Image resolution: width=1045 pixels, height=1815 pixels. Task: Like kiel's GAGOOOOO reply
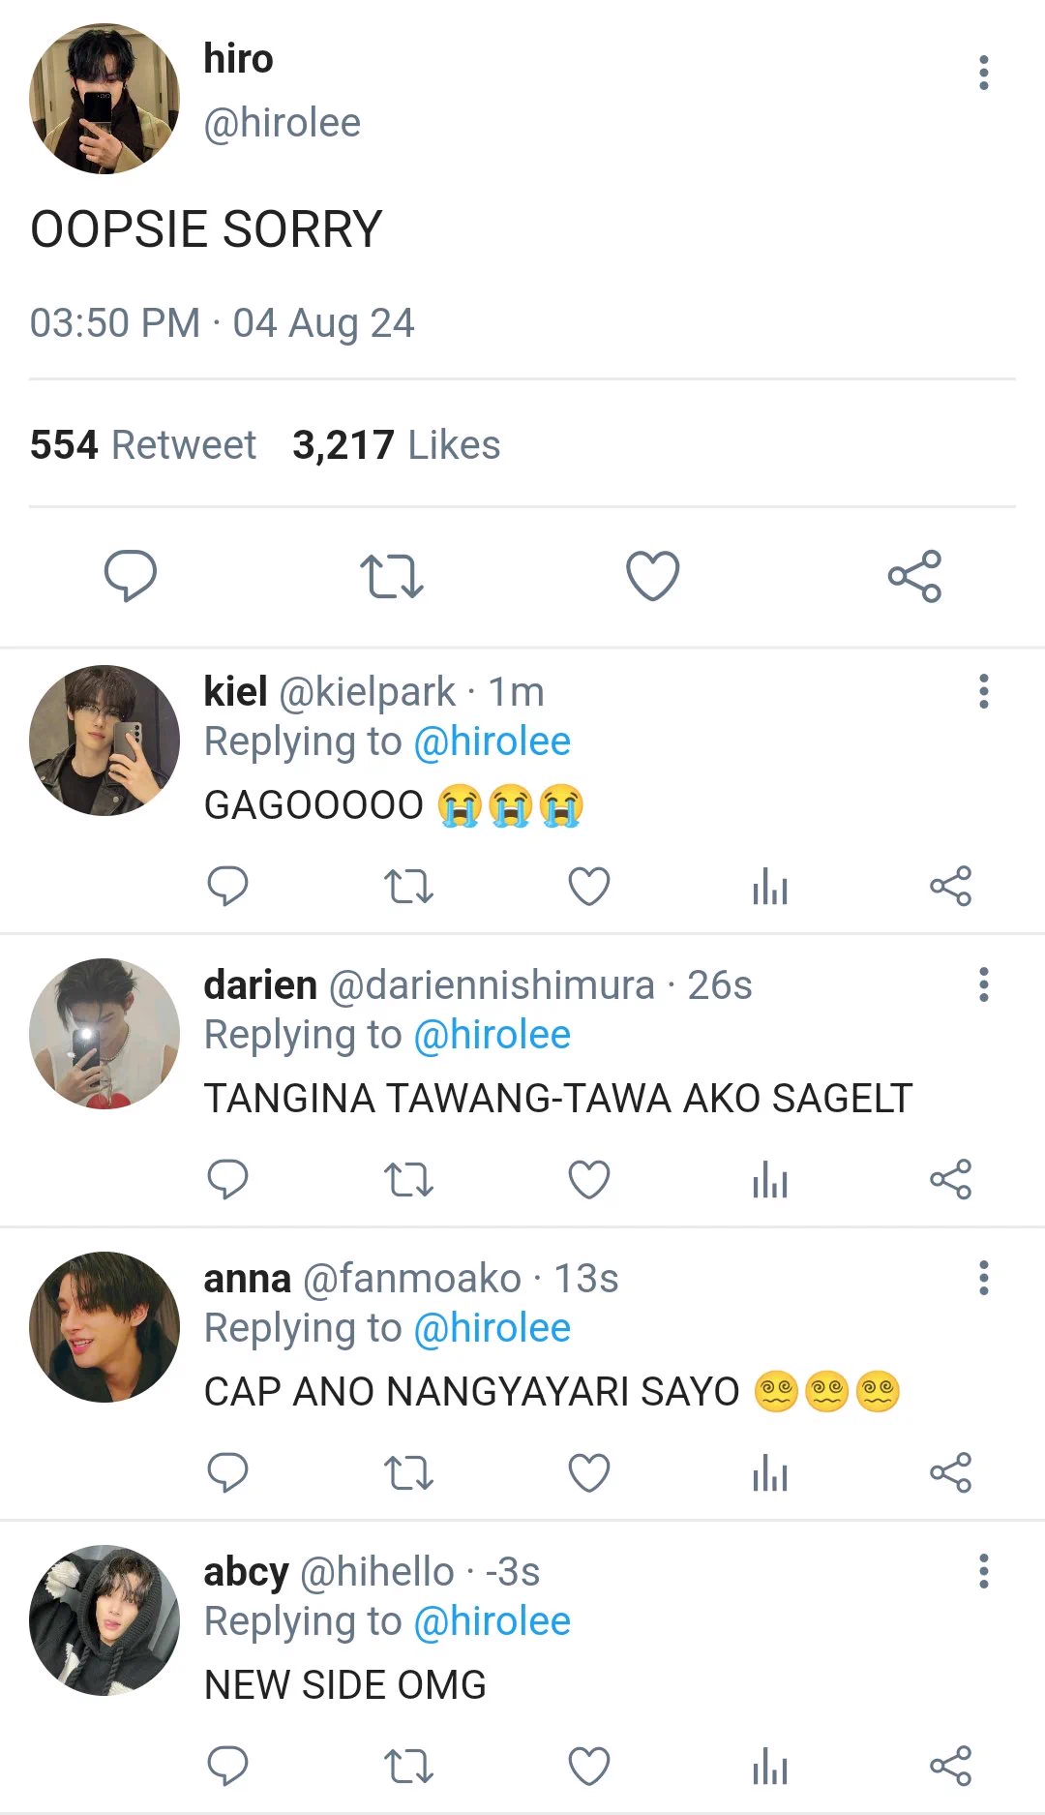(x=589, y=886)
